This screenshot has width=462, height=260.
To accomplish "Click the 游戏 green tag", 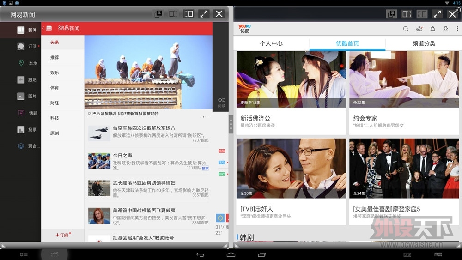I will (x=222, y=174).
